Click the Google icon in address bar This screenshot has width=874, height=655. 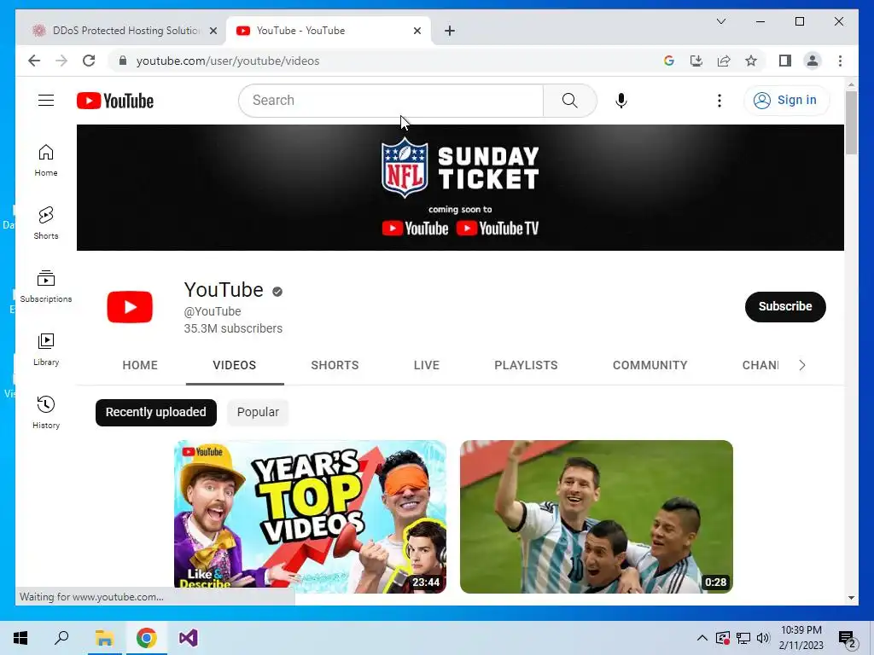[669, 61]
